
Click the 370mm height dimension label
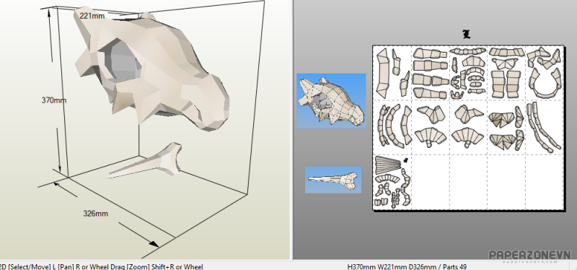pos(53,100)
